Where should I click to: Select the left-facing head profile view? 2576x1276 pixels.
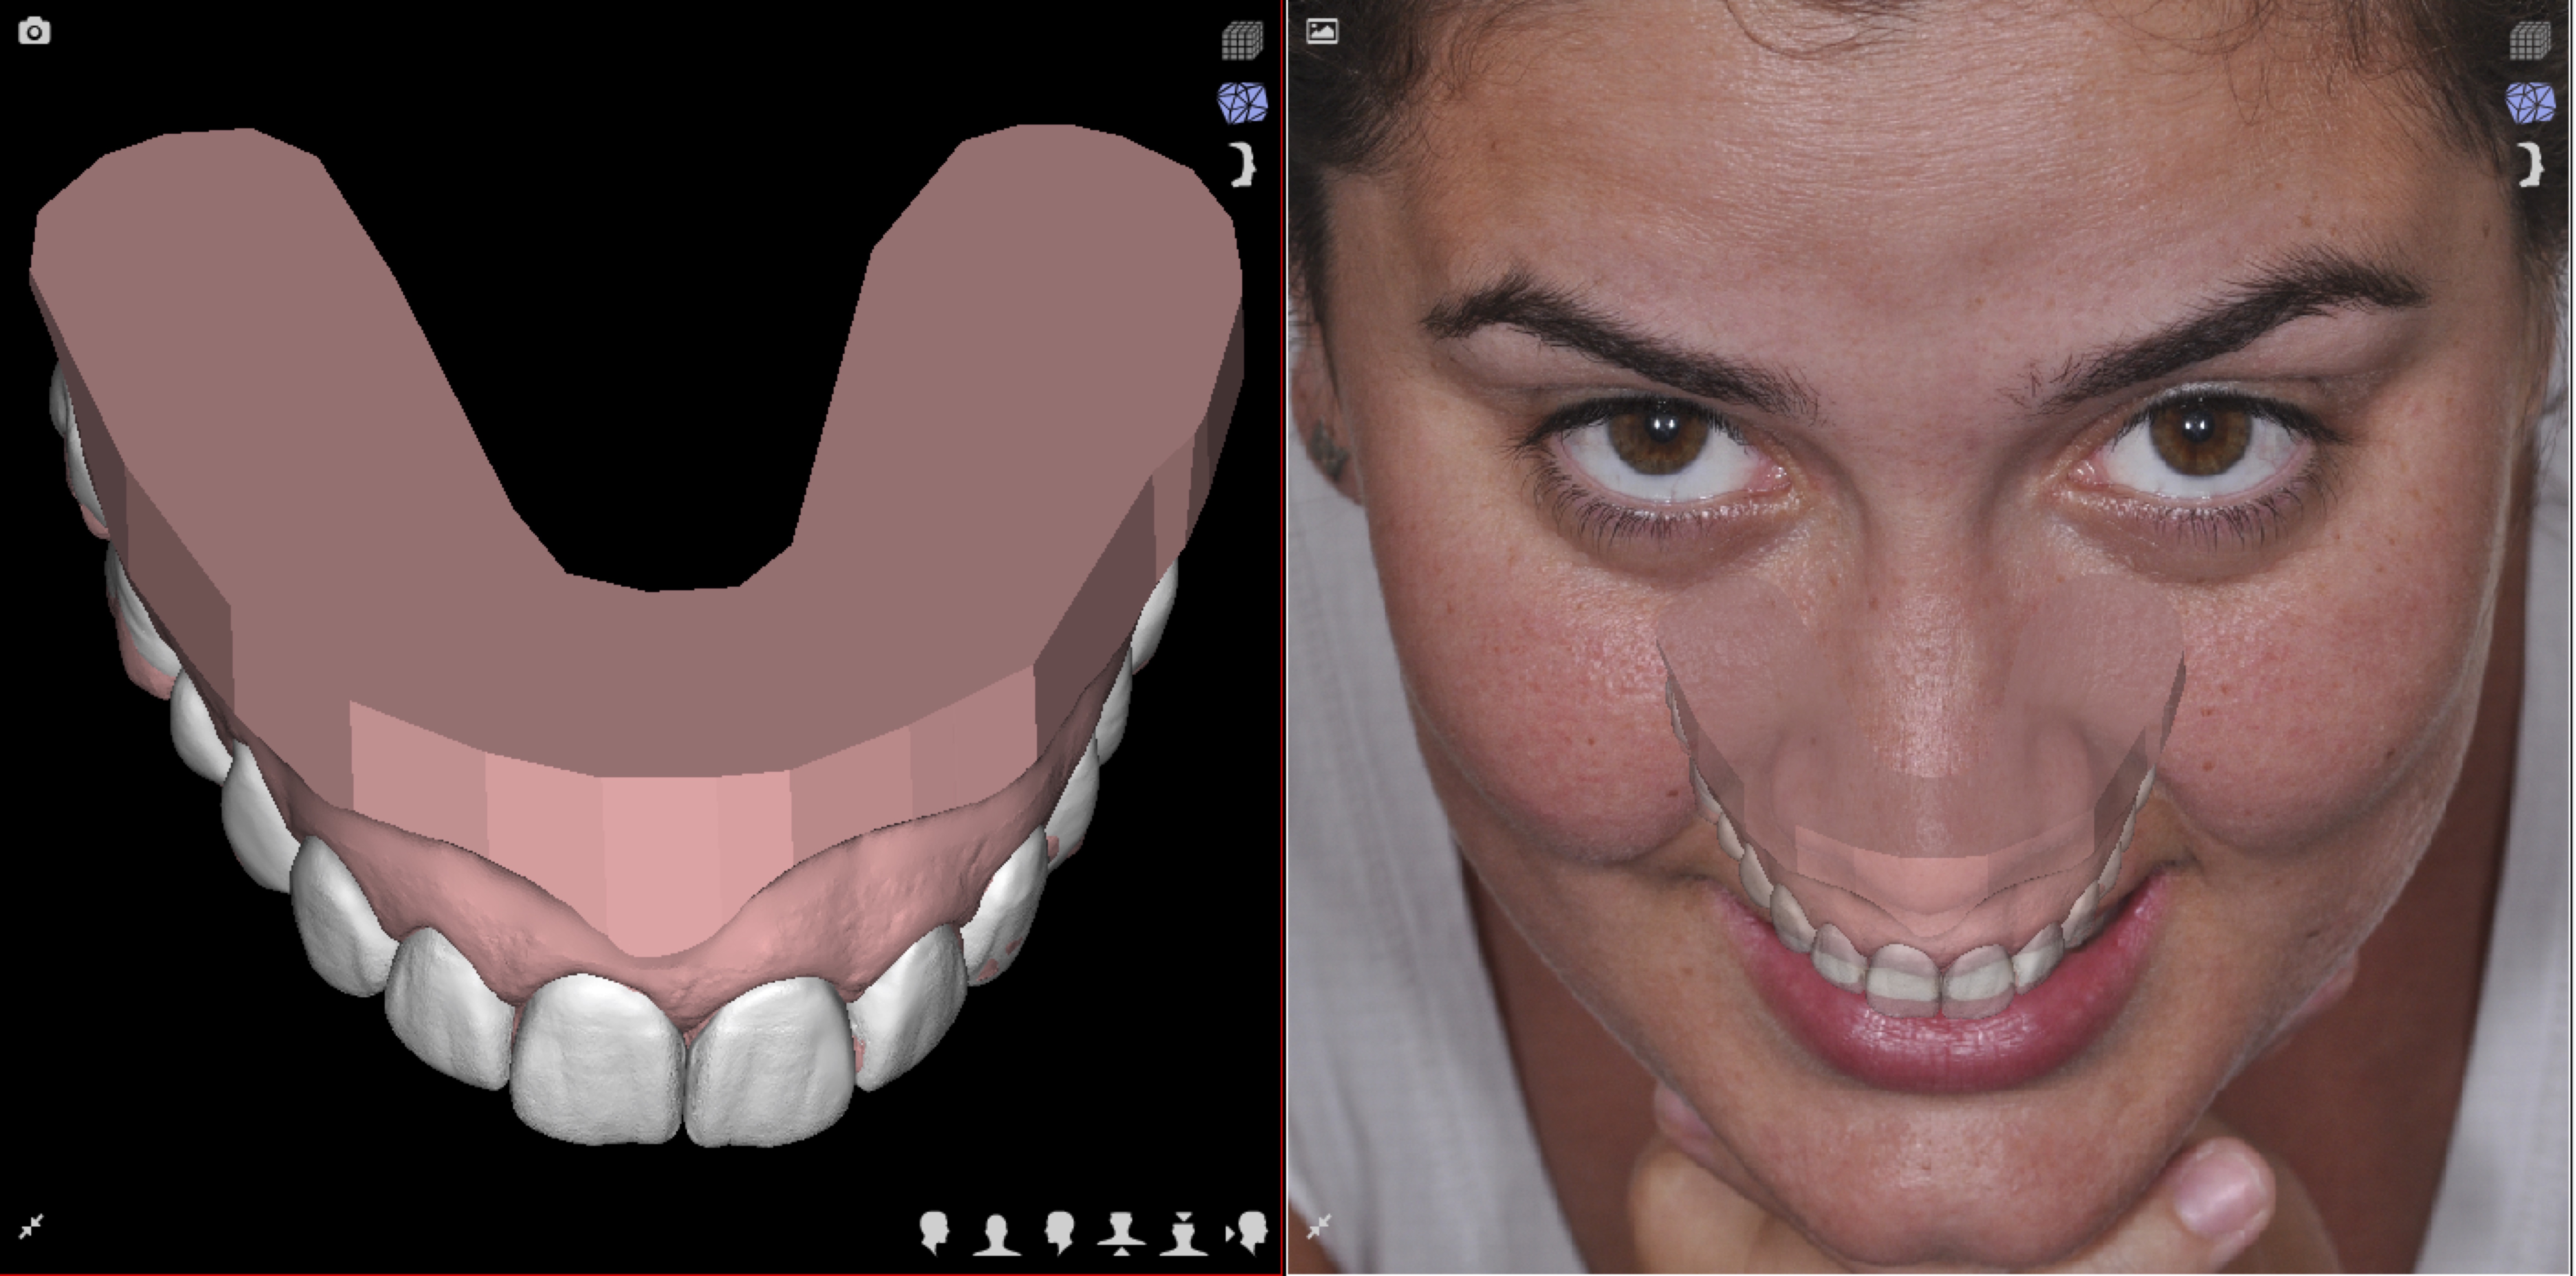(x=1059, y=1233)
